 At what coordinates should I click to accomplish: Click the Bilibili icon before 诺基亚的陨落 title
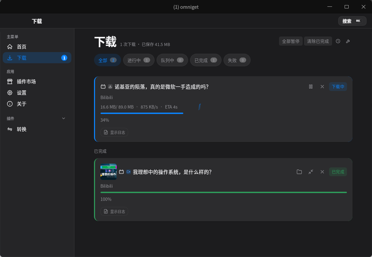coord(103,87)
